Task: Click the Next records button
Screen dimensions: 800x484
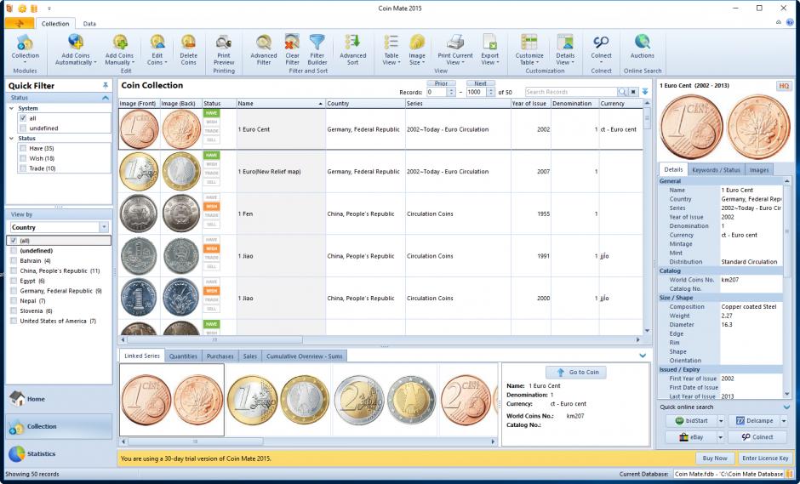Action: [x=480, y=83]
